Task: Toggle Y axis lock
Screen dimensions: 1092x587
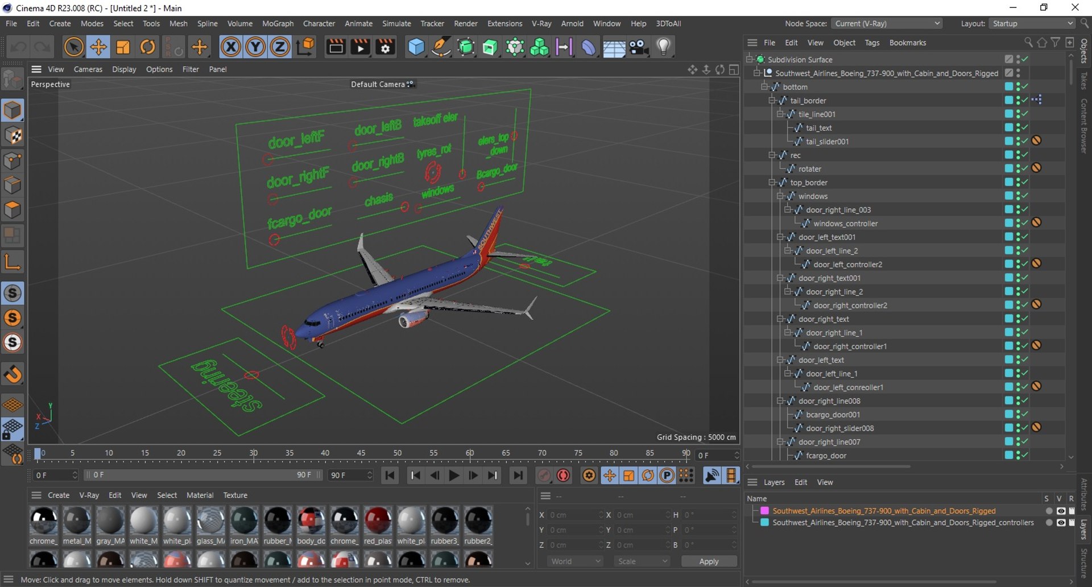Action: (x=255, y=47)
